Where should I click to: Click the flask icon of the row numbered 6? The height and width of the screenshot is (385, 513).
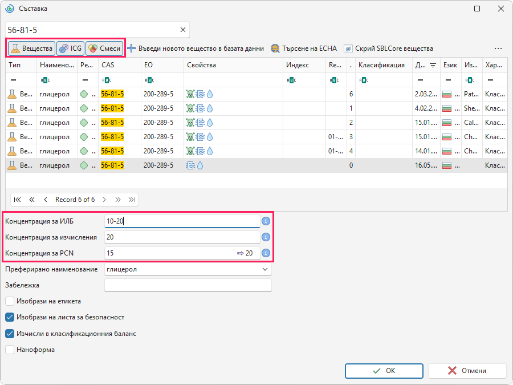coord(12,94)
